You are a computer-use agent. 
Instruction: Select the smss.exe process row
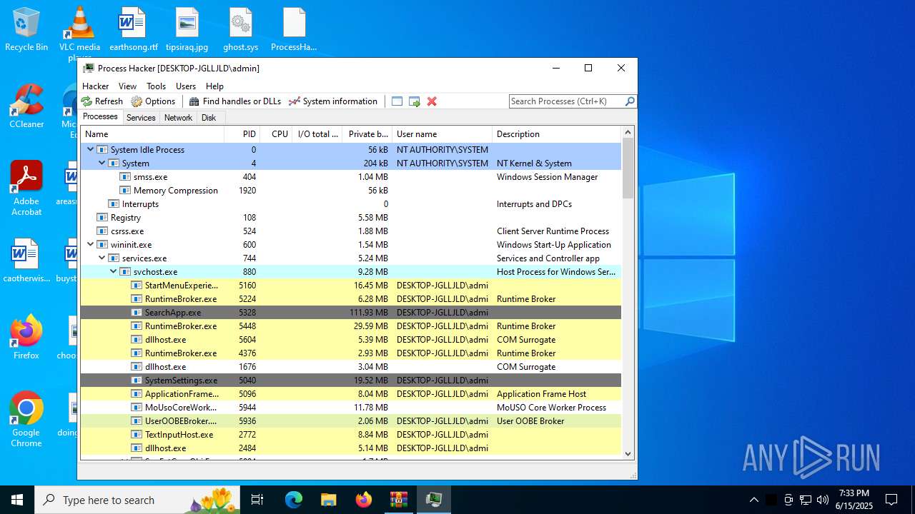pos(351,177)
